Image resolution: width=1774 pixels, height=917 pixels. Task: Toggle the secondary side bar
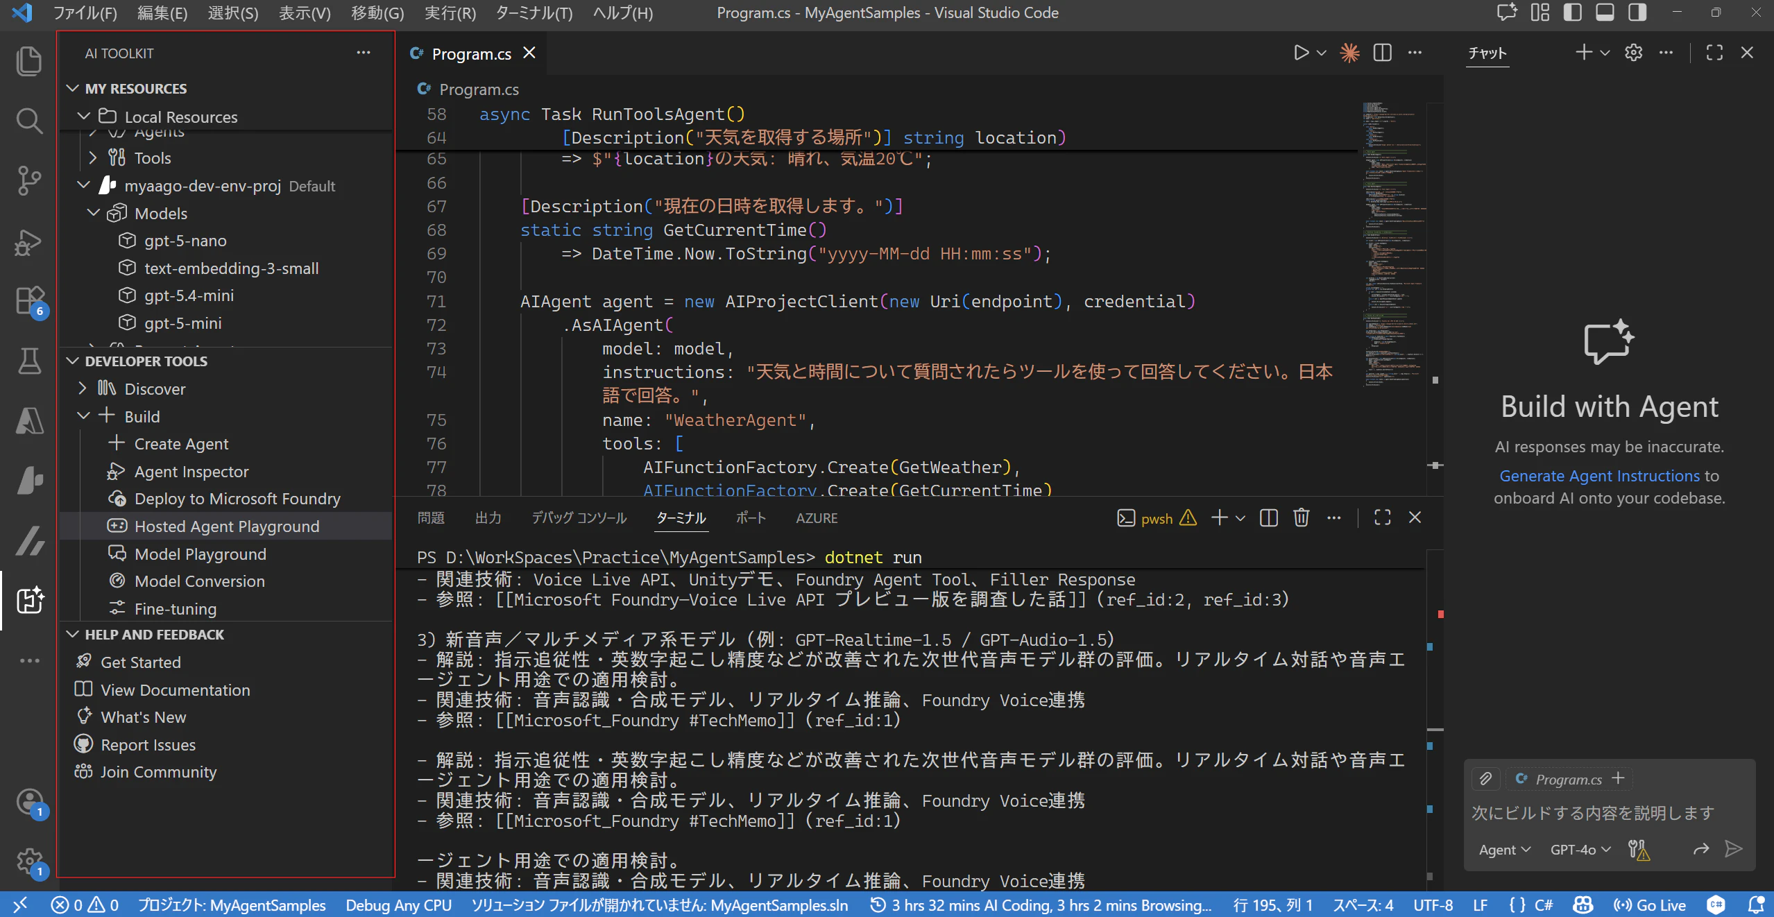[1637, 12]
